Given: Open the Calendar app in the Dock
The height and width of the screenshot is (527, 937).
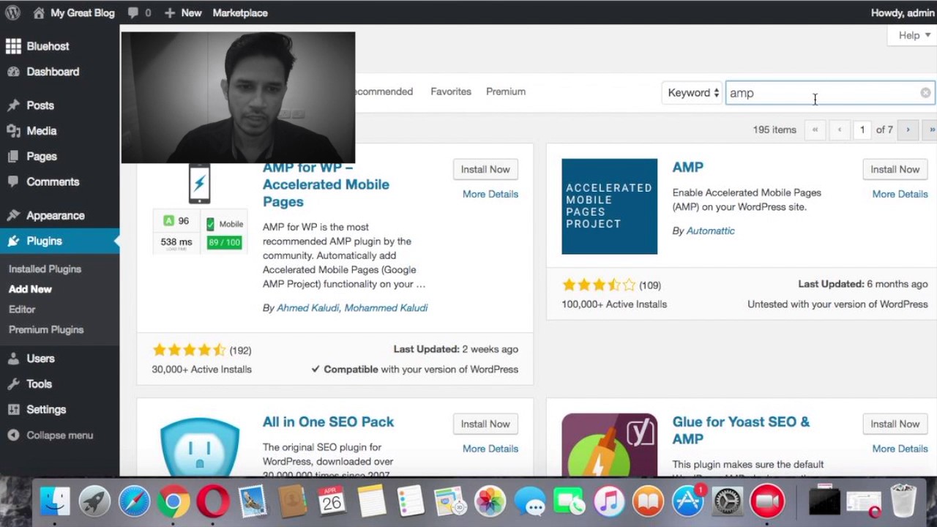Looking at the screenshot, I should [332, 502].
